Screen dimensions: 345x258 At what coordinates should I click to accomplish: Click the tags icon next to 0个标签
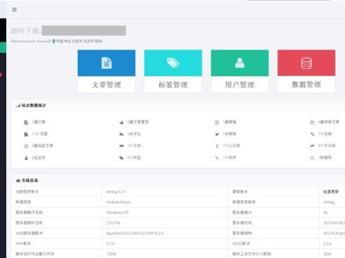(121, 158)
